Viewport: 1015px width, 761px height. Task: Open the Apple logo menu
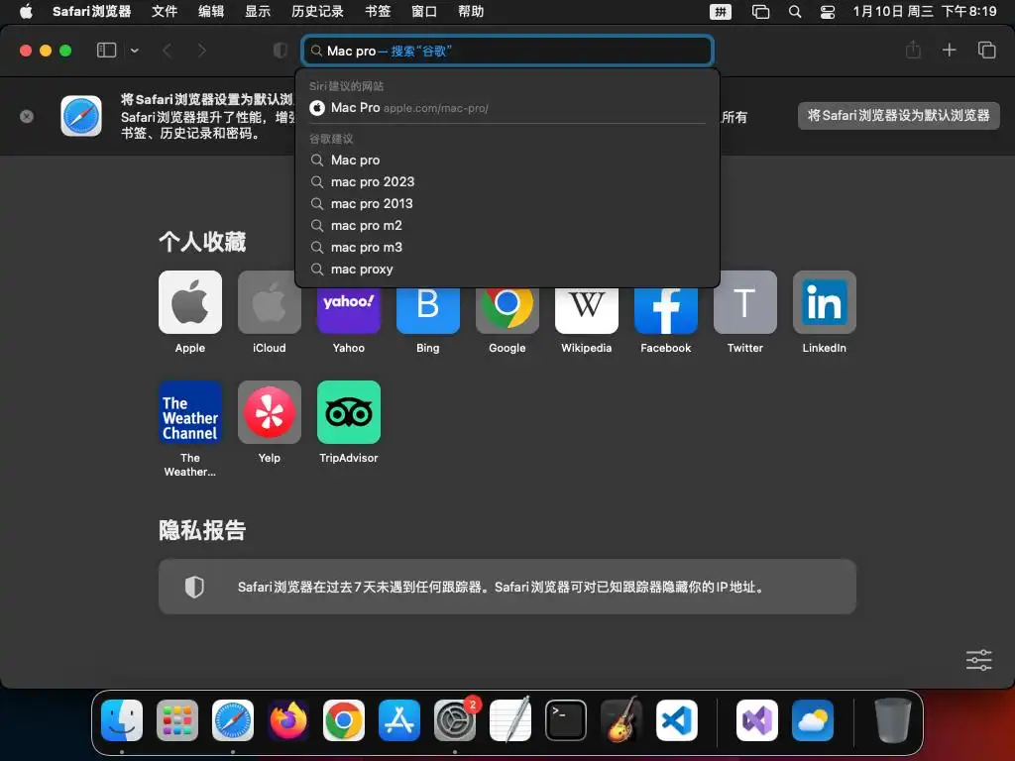(x=26, y=11)
